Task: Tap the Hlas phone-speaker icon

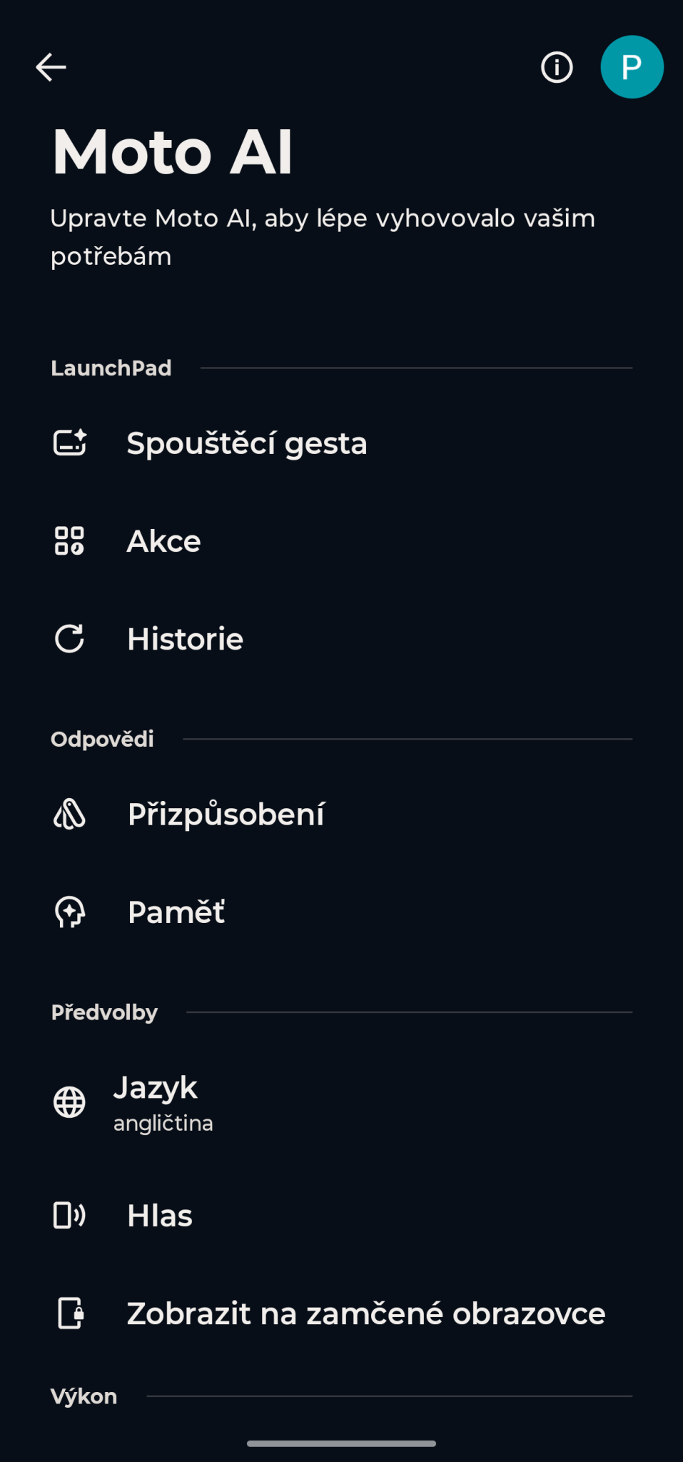Action: [70, 1215]
